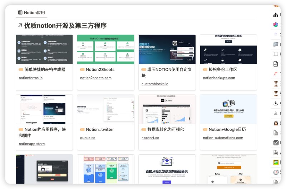The height and width of the screenshot is (189, 286).
Task: Open the 轻松备份工作区 card thumbnail
Action: pos(228,49)
